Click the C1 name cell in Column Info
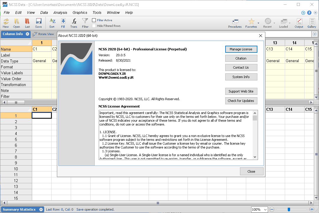This screenshot has height=213, width=319. tap(42, 49)
